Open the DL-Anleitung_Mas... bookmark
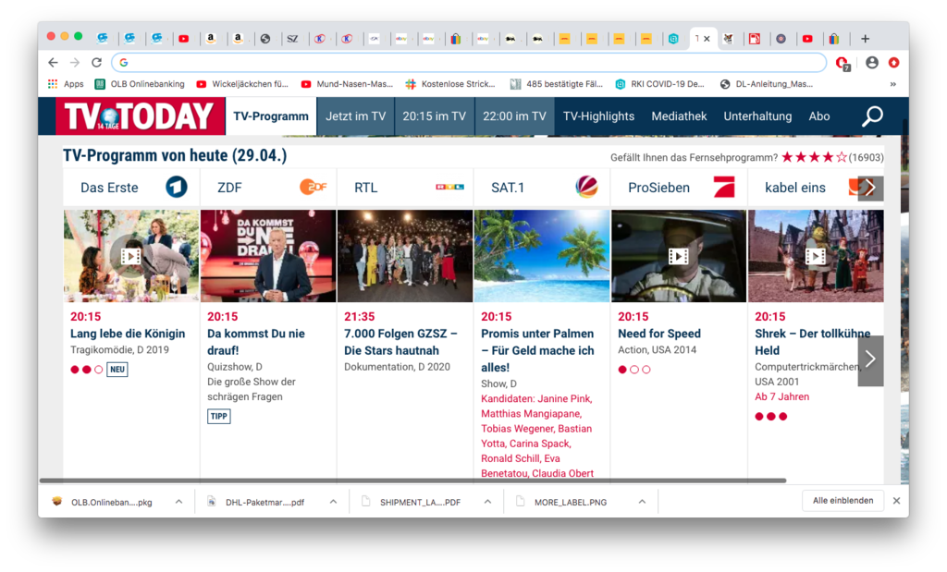This screenshot has height=572, width=947. (x=767, y=84)
